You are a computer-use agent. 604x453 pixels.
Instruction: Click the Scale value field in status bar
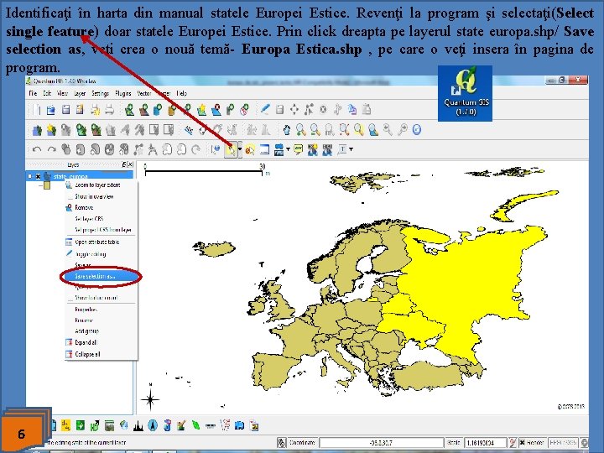(486, 443)
